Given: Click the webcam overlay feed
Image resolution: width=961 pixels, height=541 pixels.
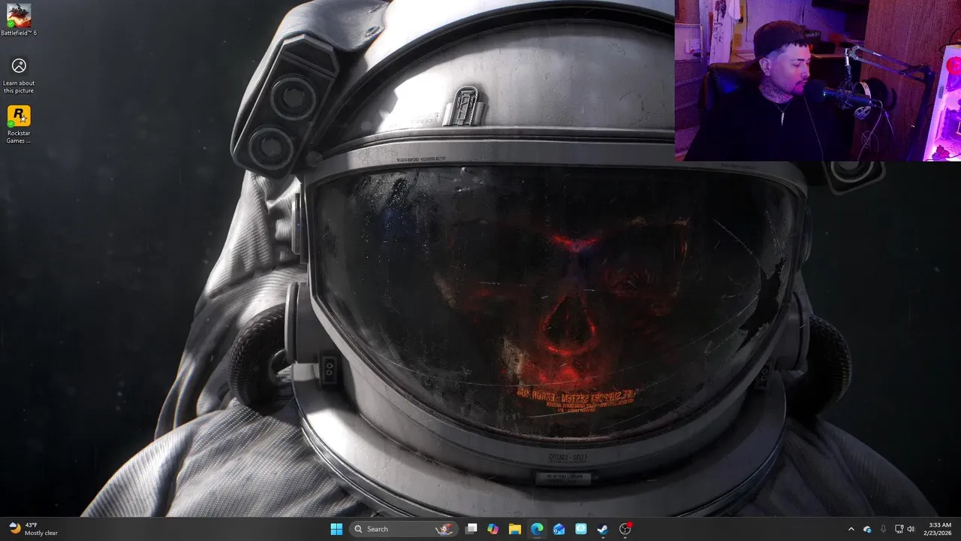Looking at the screenshot, I should click(x=818, y=80).
